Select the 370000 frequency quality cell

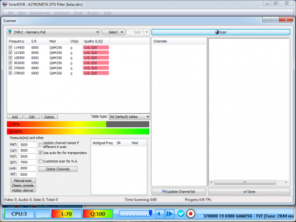click(x=96, y=68)
